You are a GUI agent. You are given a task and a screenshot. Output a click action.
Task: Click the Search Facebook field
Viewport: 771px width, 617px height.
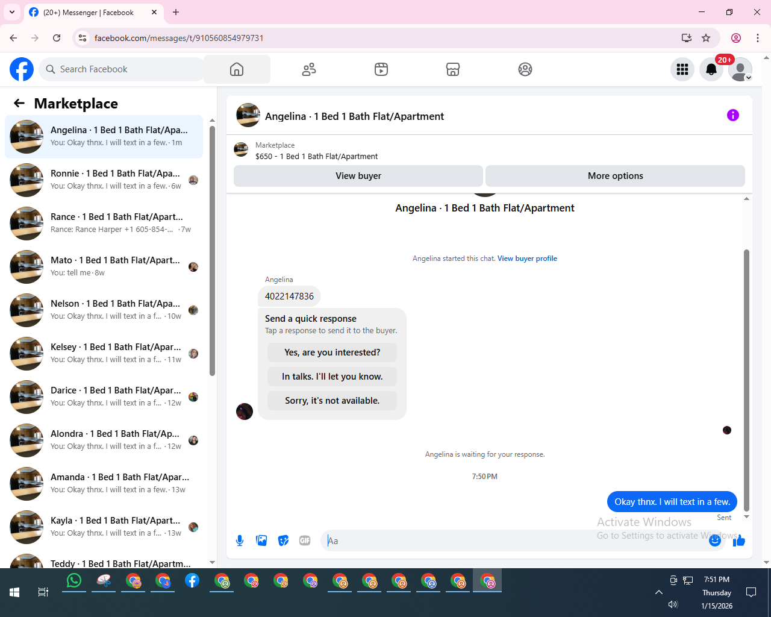point(122,69)
